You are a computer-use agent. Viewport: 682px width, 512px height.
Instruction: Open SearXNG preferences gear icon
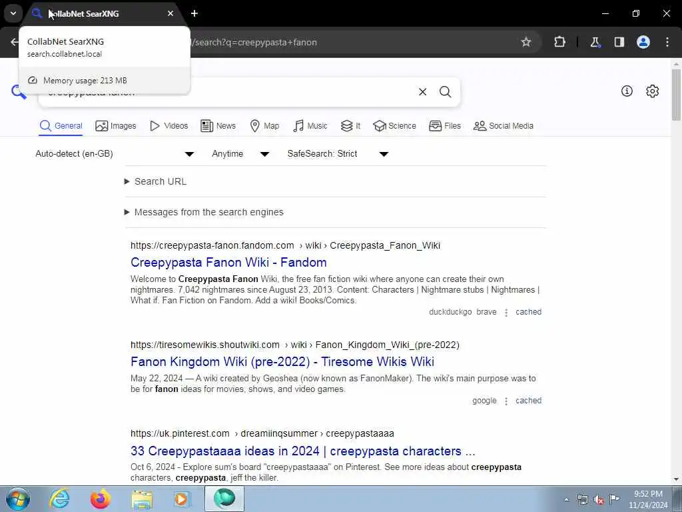pyautogui.click(x=653, y=91)
